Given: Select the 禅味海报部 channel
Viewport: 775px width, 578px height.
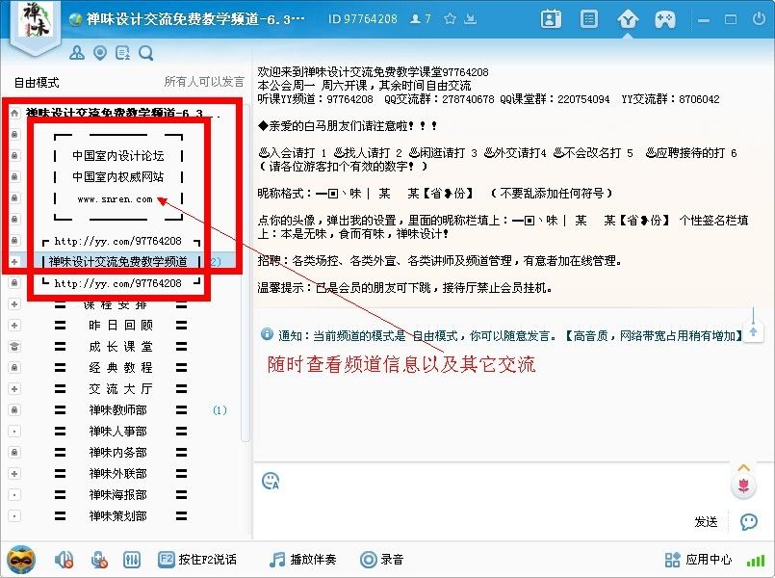Looking at the screenshot, I should click(120, 495).
